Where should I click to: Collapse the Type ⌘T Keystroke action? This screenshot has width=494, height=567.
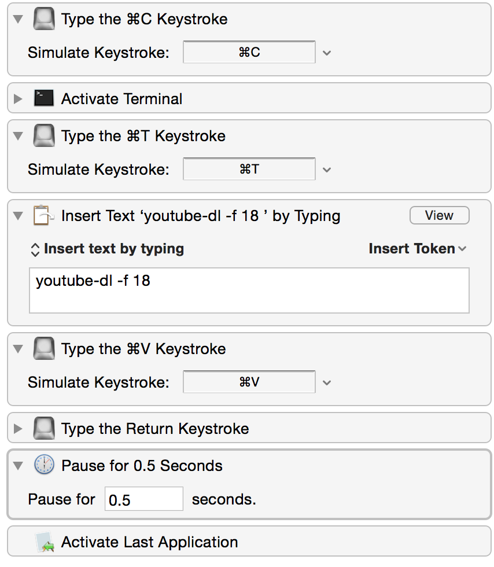tap(18, 136)
